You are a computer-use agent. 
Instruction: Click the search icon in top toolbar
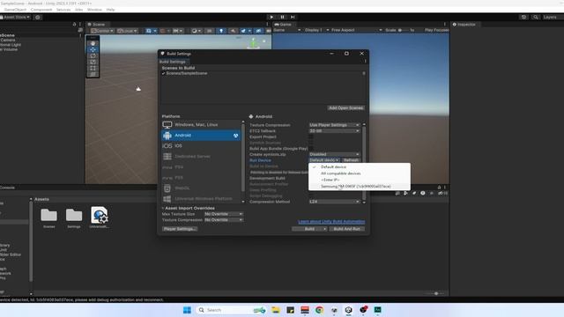[536, 18]
